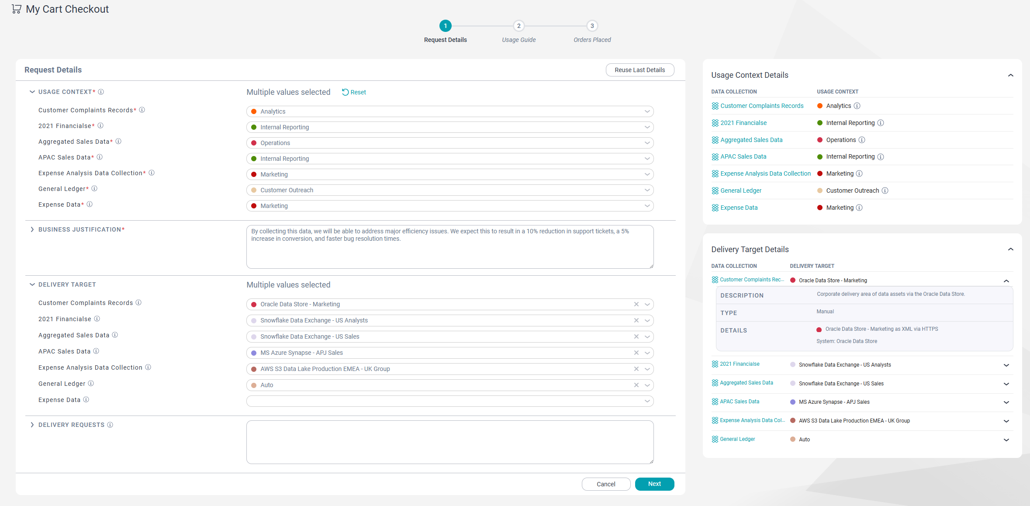Click the info icon beside USAGE CONTEXT heading
The height and width of the screenshot is (506, 1030).
(101, 92)
